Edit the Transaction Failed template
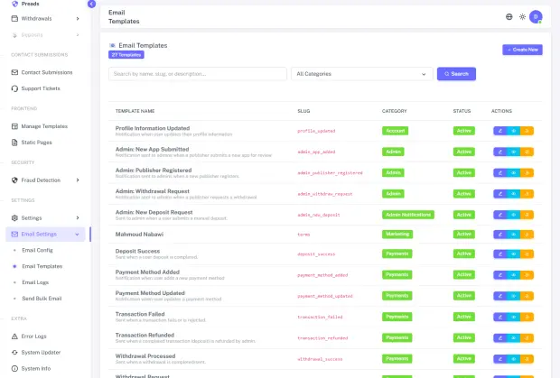The image size is (560, 378). [x=500, y=317]
